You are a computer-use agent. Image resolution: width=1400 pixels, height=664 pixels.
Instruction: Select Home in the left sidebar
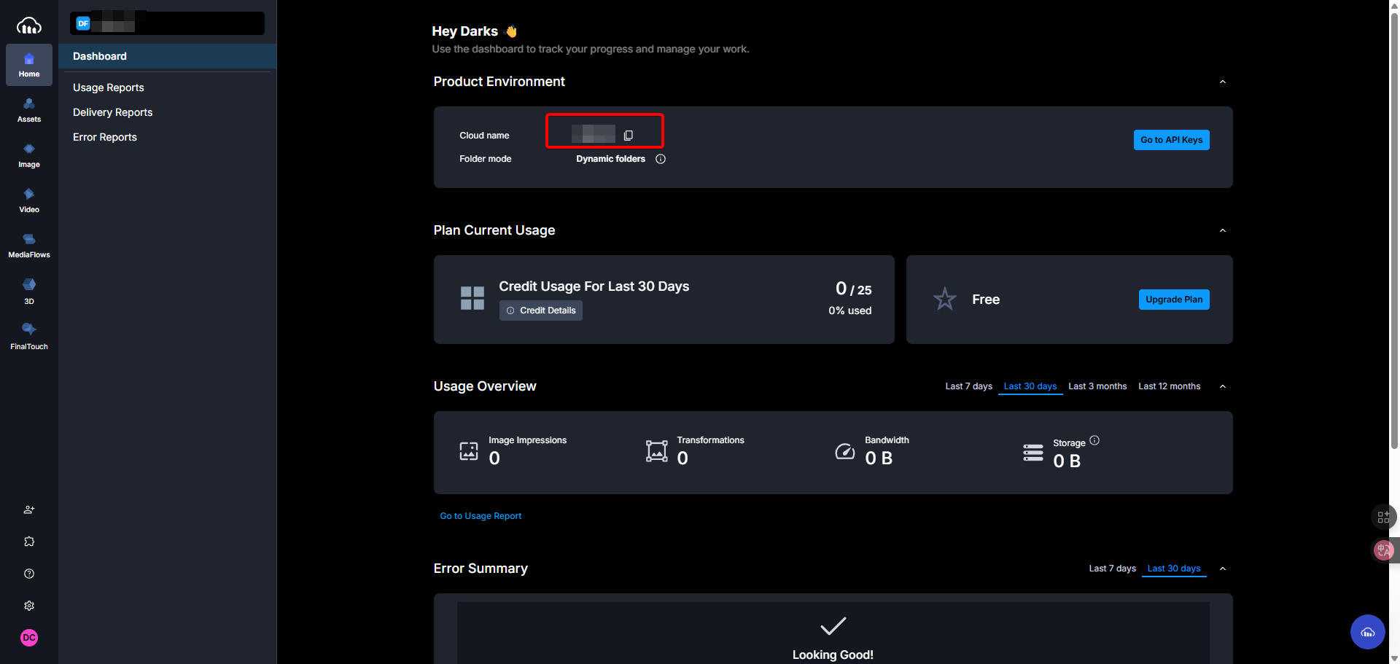(28, 64)
